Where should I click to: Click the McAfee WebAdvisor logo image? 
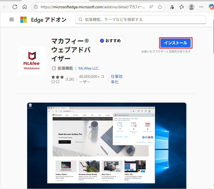coord(32,61)
